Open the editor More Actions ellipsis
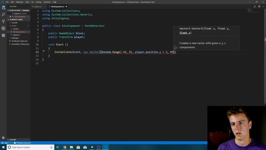Image resolution: width=266 pixels, height=150 pixels. [x=264, y=7]
